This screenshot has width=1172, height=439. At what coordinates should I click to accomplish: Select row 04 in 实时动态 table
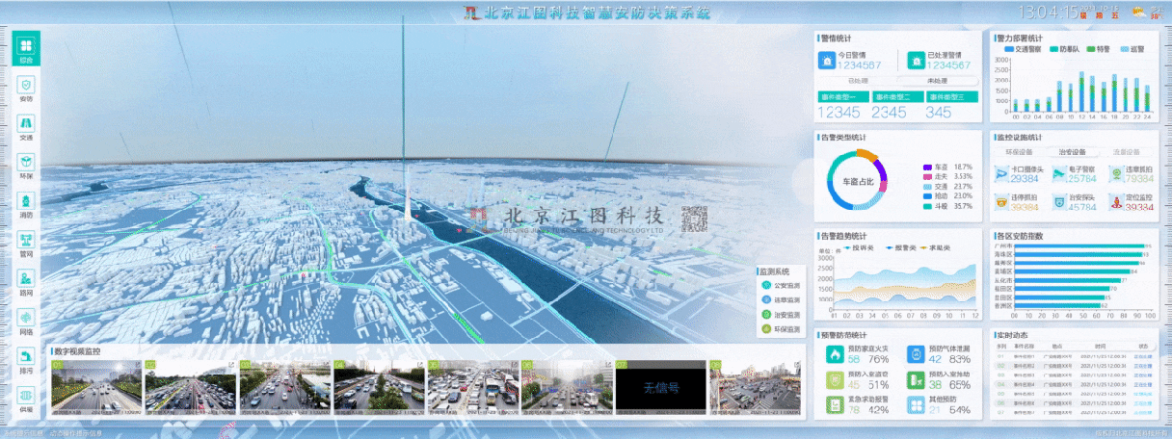[1074, 384]
